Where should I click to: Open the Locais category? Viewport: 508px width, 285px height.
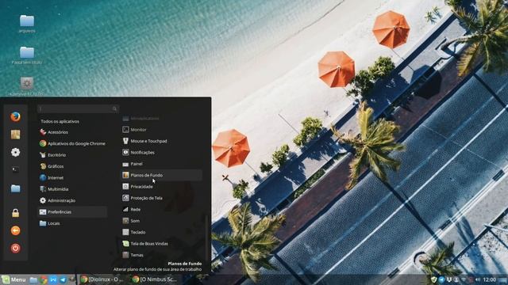(x=72, y=223)
